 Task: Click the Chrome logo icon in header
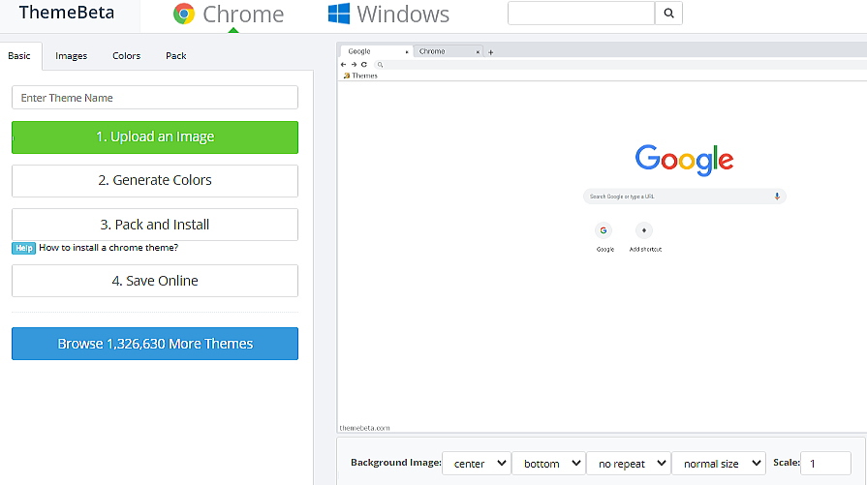point(184,14)
